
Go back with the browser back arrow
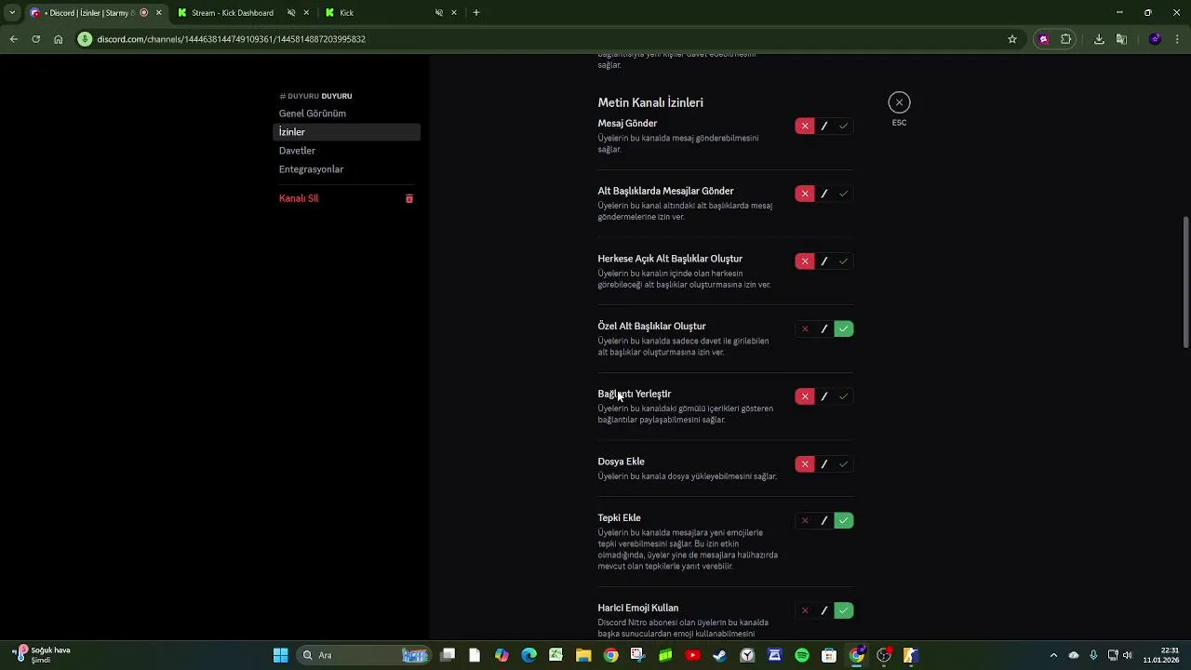click(x=13, y=39)
